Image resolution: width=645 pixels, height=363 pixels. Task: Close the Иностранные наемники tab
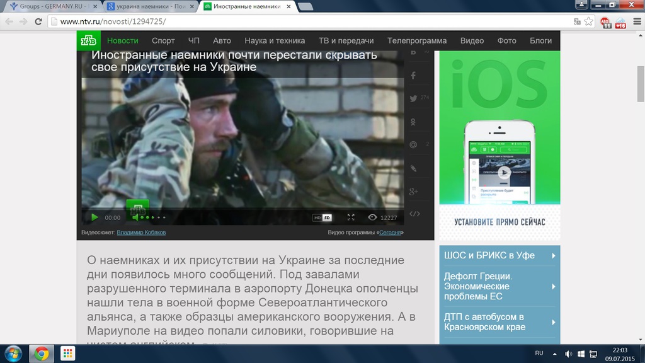[x=288, y=6]
